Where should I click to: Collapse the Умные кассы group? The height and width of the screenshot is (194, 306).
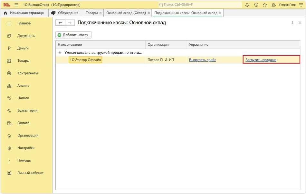(x=60, y=52)
